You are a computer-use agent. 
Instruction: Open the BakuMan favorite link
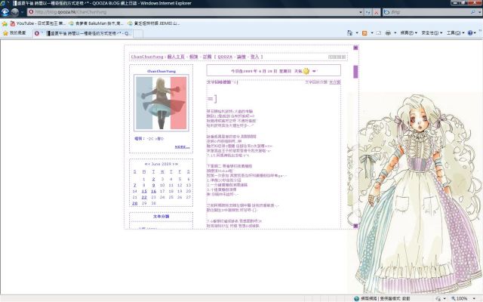pos(96,23)
